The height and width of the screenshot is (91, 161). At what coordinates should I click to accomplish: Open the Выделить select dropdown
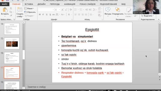tap(147, 16)
